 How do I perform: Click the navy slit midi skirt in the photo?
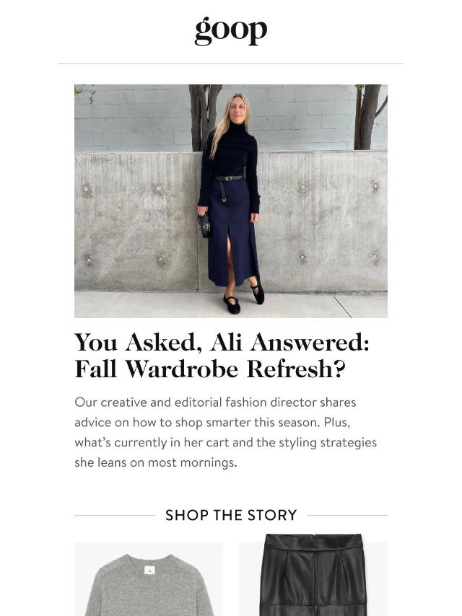[232, 232]
